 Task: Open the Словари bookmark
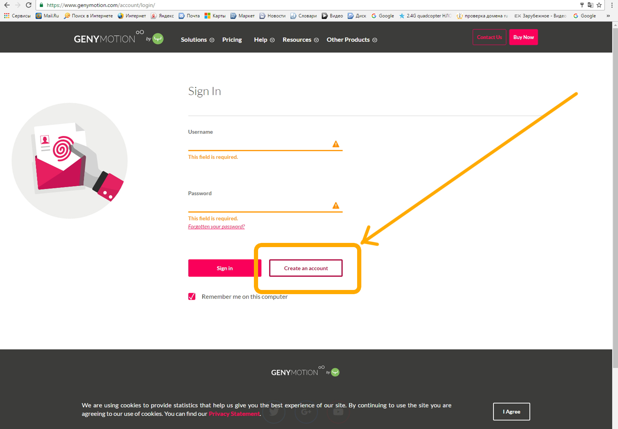(x=303, y=16)
